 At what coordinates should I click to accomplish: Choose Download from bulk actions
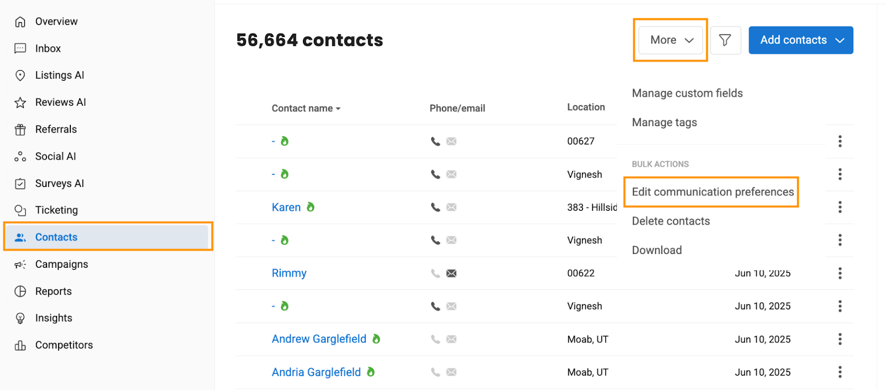click(x=657, y=250)
